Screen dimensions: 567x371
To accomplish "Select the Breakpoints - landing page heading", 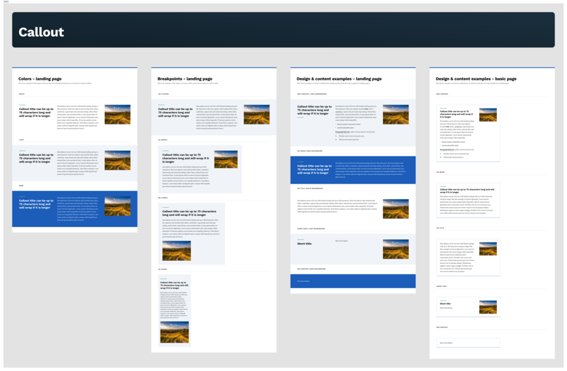I will coord(184,79).
